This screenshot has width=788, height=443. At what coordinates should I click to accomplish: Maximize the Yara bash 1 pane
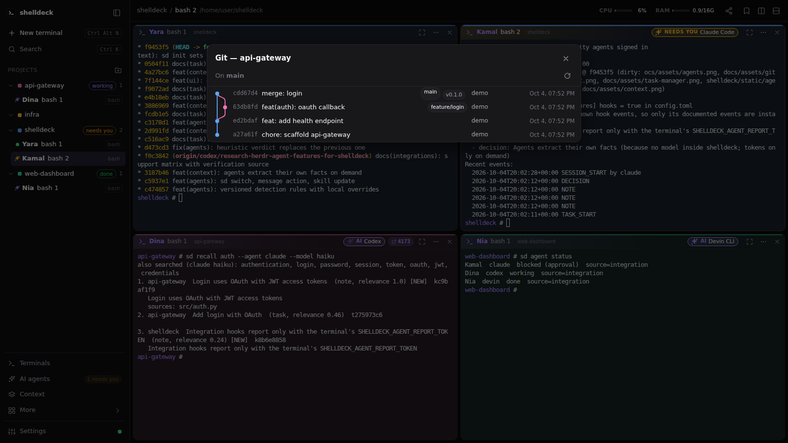coord(422,32)
